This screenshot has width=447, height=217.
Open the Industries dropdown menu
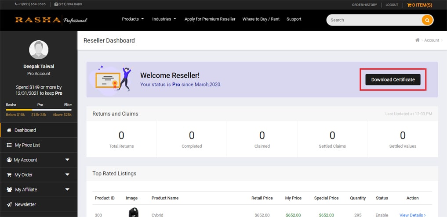[x=164, y=19]
